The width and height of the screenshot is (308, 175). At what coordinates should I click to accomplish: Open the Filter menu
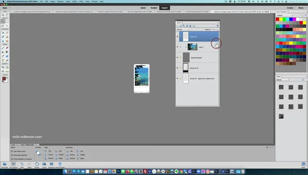click(82, 1)
